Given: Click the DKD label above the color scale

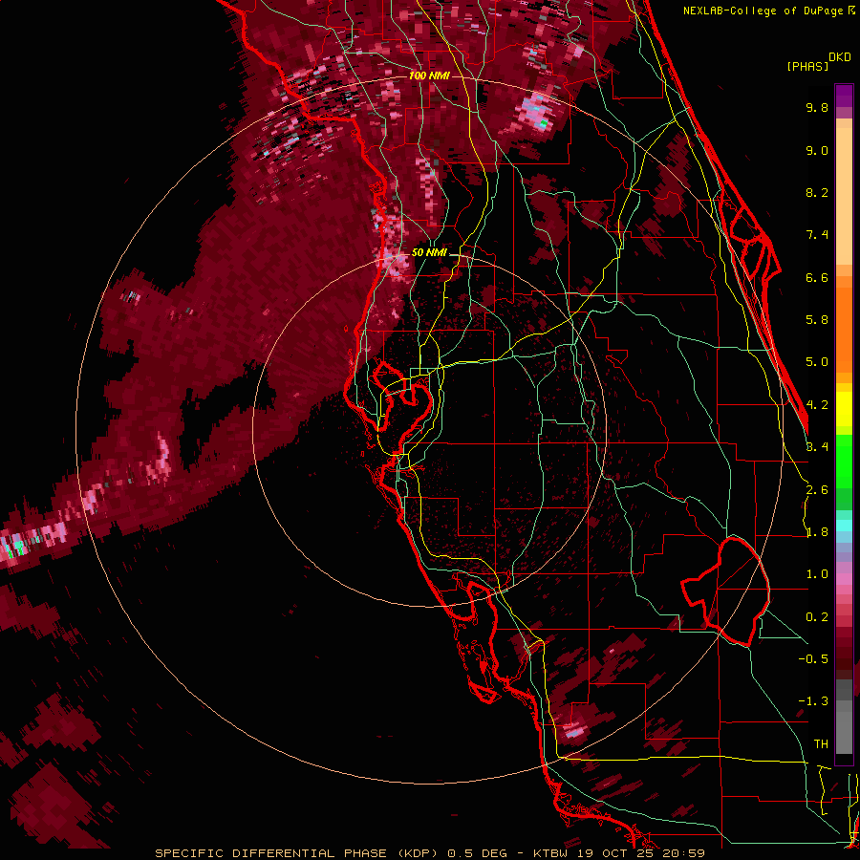Looking at the screenshot, I should [x=840, y=57].
